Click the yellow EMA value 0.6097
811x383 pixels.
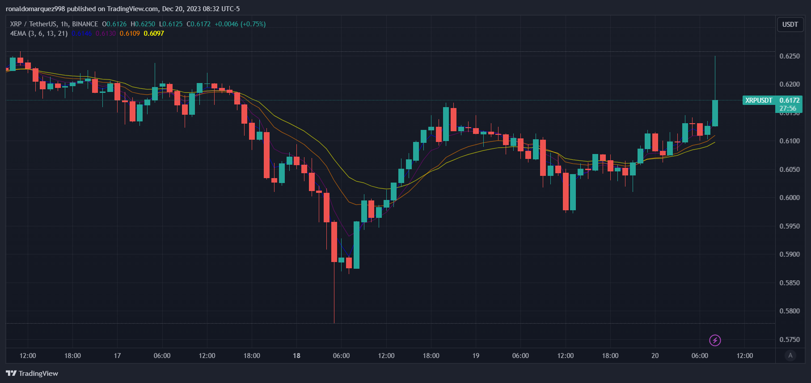click(x=154, y=33)
